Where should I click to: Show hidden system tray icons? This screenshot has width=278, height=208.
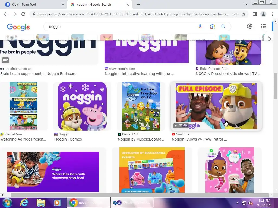pos(237,203)
